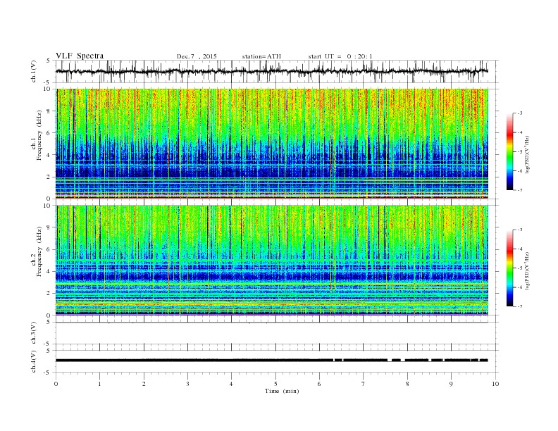Click the ch.1 voltage waveform trace panel

point(277,71)
